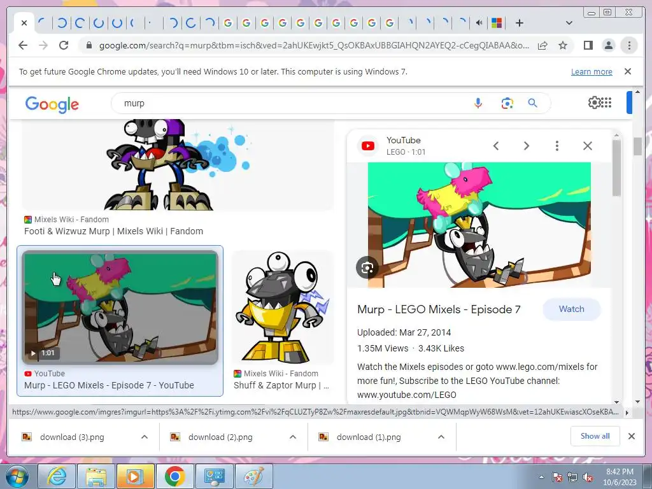Viewport: 652px width, 489px height.
Task: Click the blue Google search magnifier
Action: tap(533, 103)
